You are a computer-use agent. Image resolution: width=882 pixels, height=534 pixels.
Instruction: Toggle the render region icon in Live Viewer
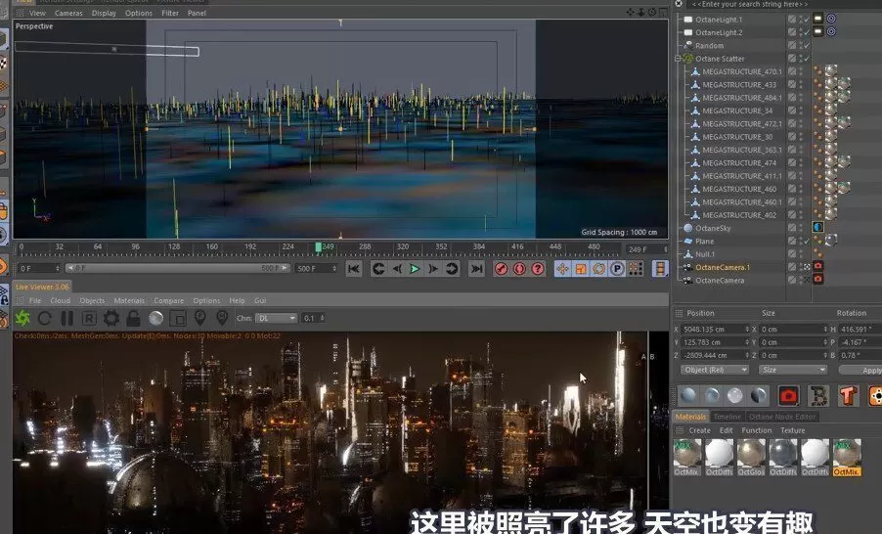pos(178,319)
